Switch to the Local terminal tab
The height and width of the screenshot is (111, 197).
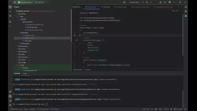coord(25,73)
